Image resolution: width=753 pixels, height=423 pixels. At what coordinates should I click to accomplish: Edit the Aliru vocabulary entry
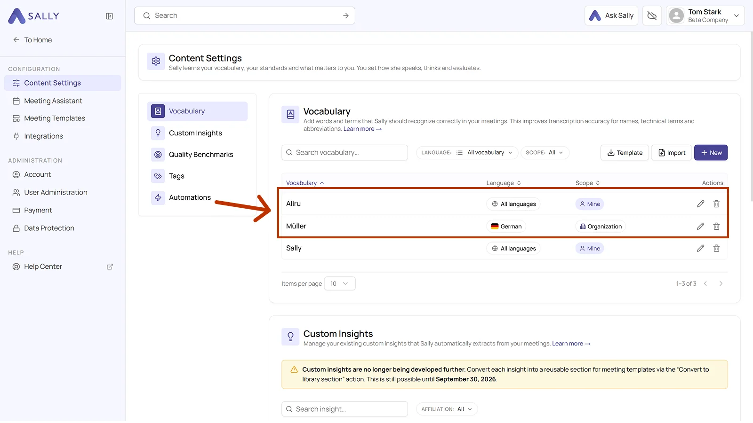pos(700,204)
